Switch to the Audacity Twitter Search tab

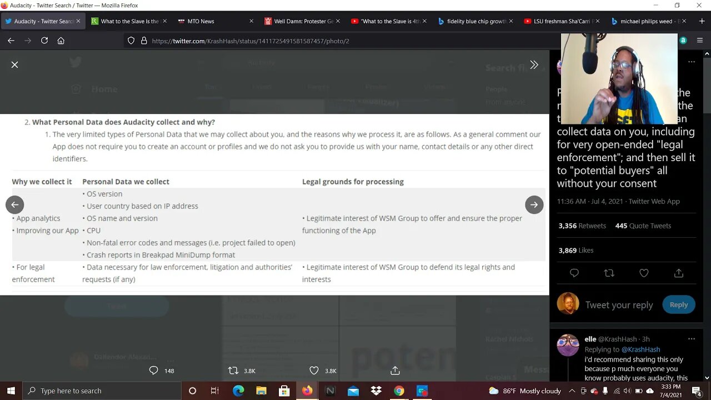coord(43,21)
